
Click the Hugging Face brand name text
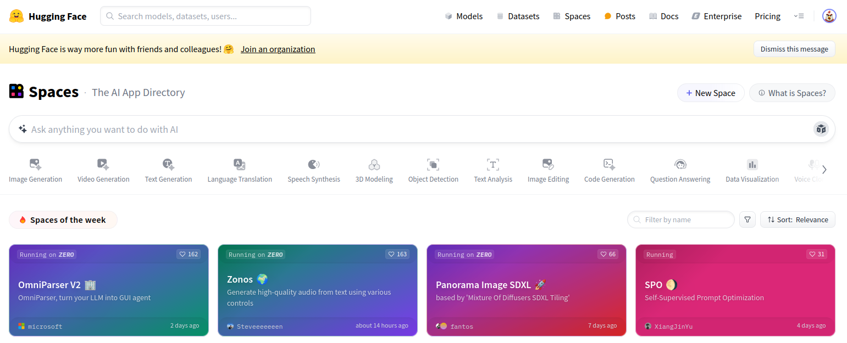[x=58, y=16]
